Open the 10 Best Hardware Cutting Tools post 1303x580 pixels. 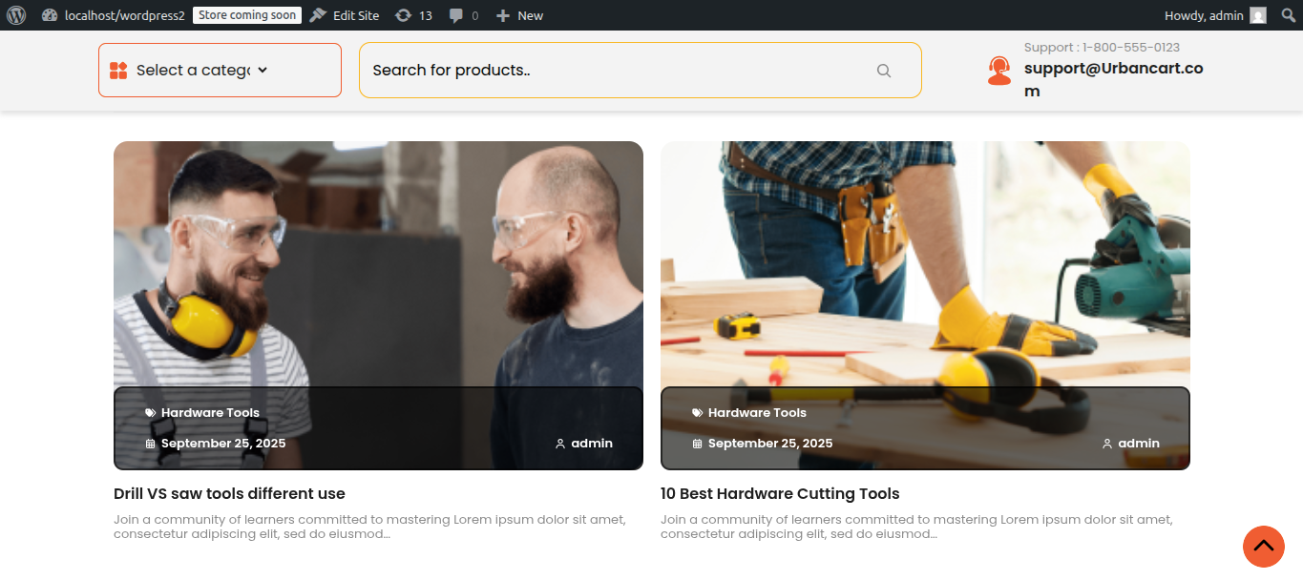[x=780, y=494]
